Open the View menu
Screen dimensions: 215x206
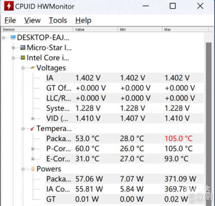[32, 20]
